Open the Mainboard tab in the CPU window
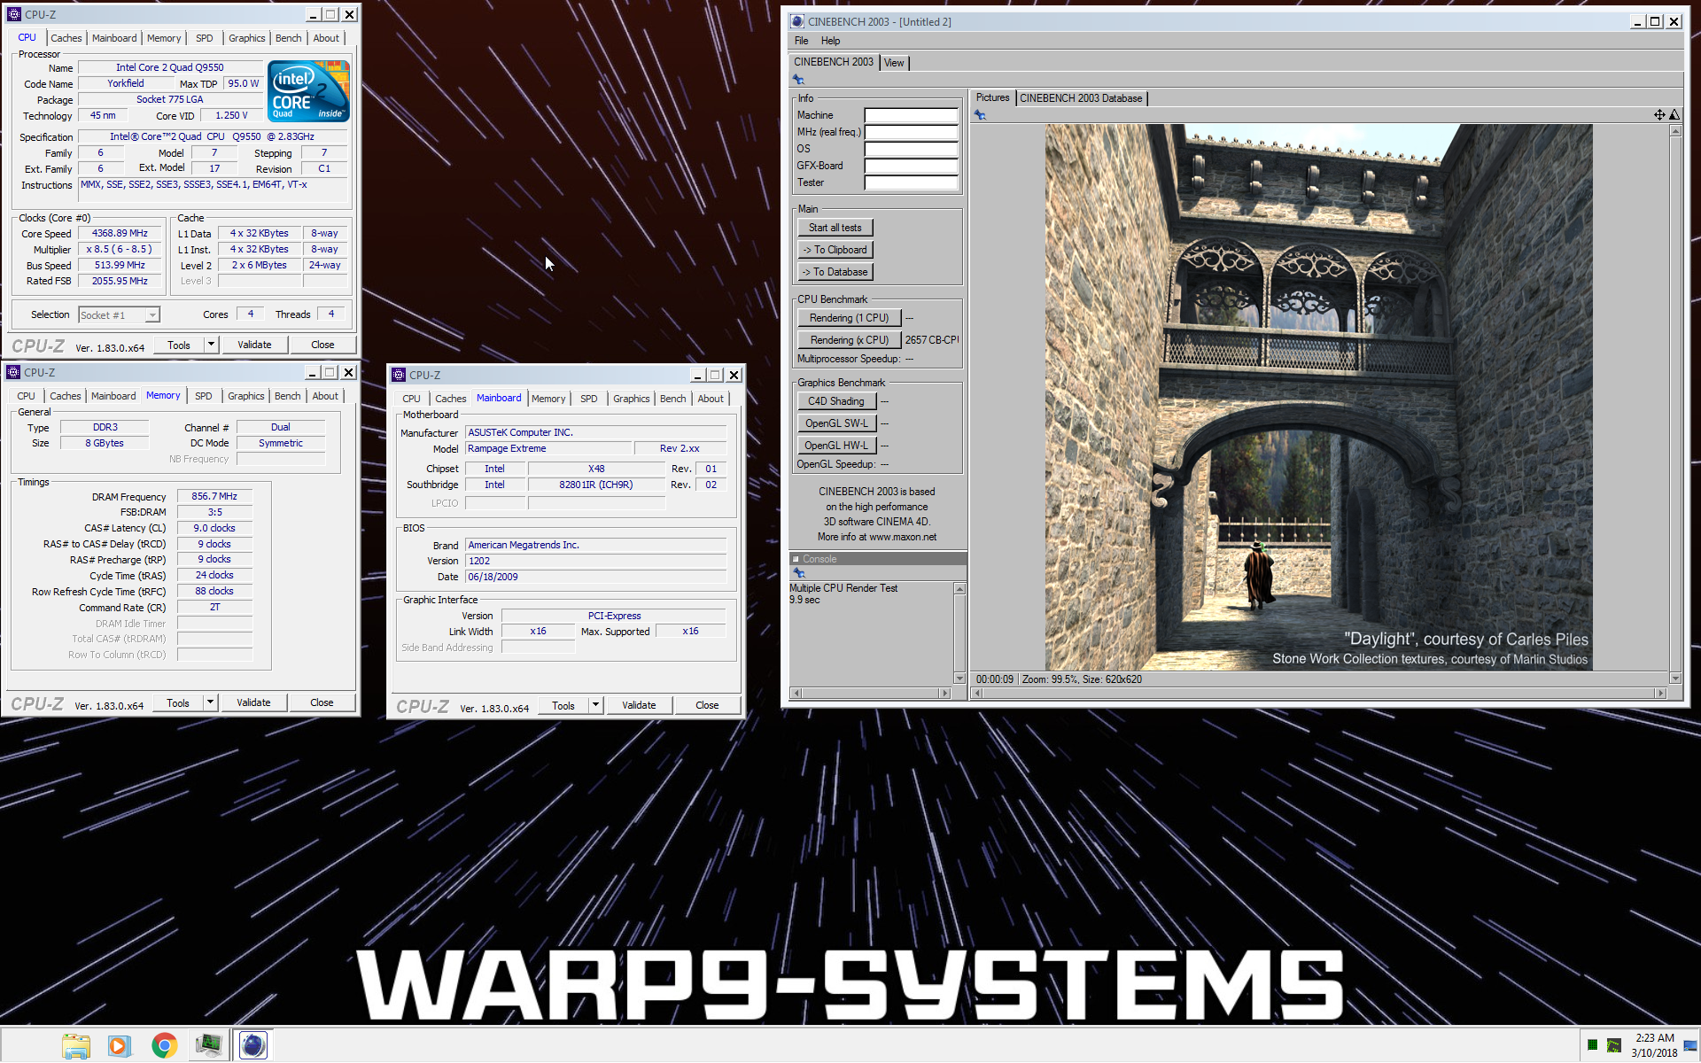This screenshot has width=1701, height=1063. click(x=114, y=38)
